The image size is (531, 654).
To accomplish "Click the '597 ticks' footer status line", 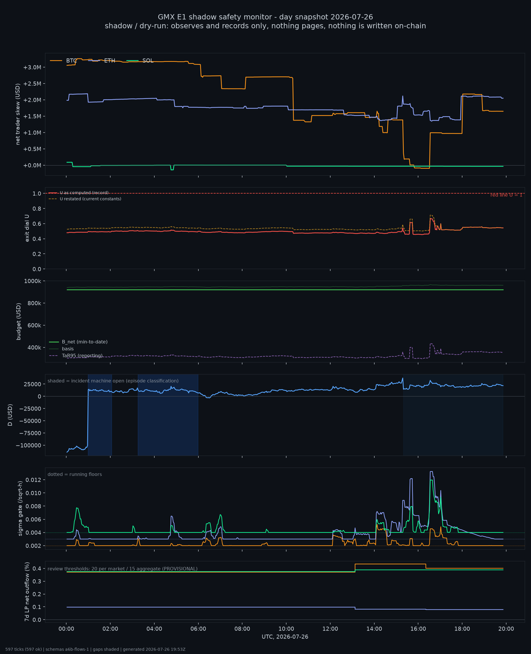I will pos(95,649).
